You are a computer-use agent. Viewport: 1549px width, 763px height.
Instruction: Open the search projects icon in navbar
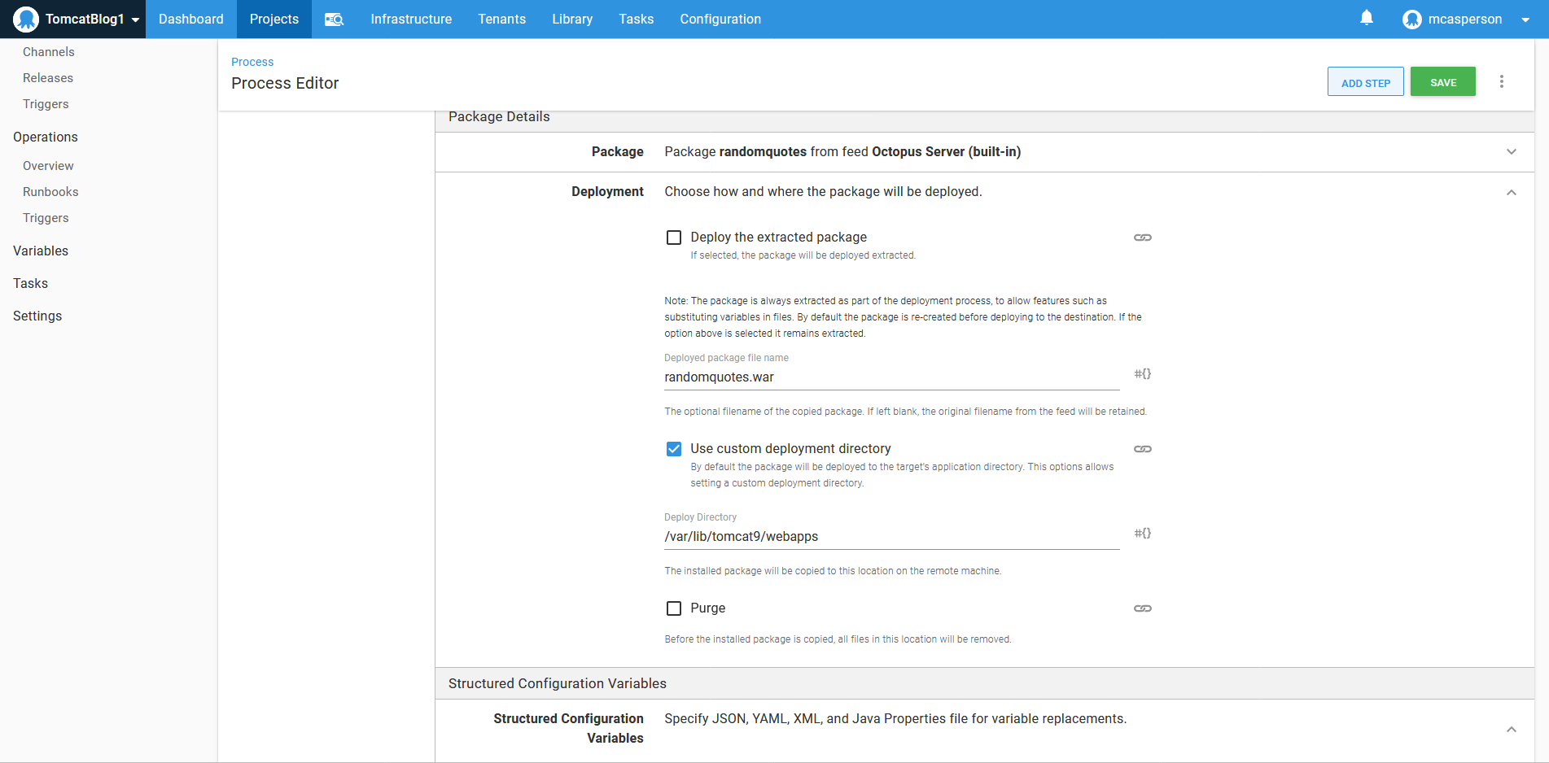[x=334, y=20]
